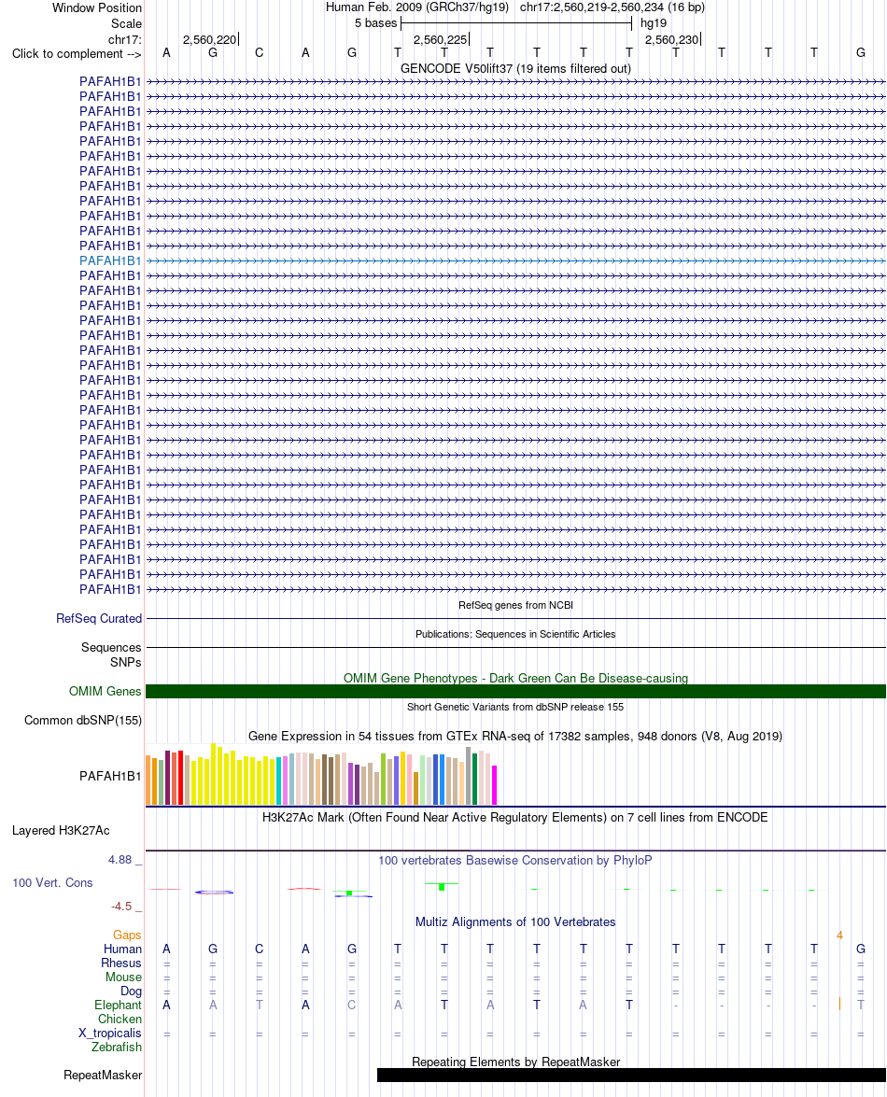Click the hg19 text beside scale bar
Image resolution: width=887 pixels, height=1097 pixels.
pos(654,23)
